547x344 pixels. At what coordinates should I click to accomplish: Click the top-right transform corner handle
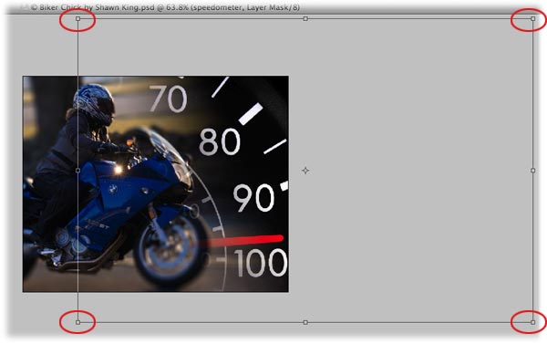(532, 19)
